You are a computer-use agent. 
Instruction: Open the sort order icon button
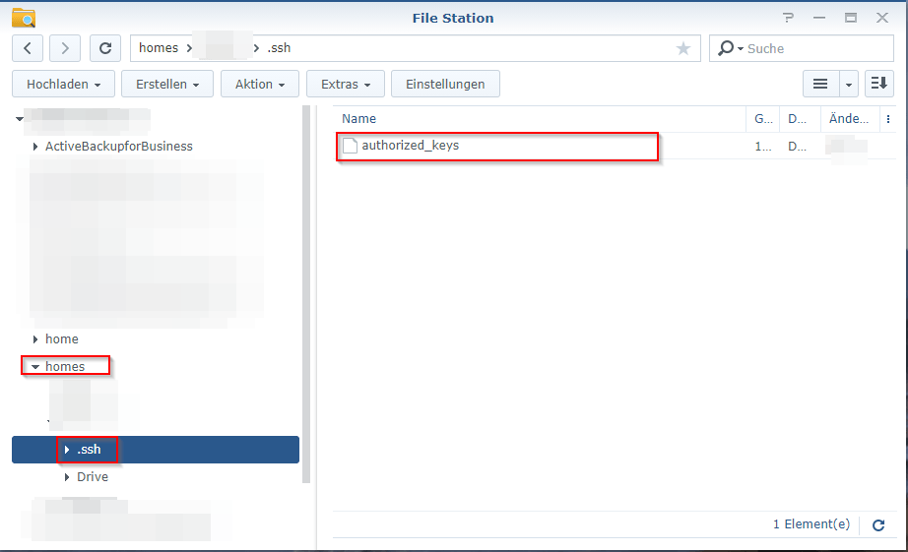[x=878, y=85]
